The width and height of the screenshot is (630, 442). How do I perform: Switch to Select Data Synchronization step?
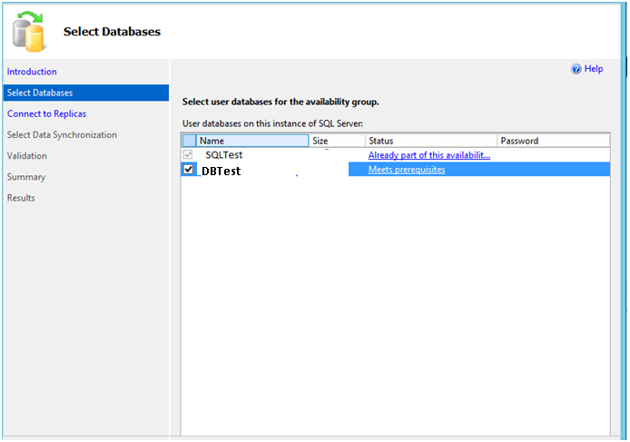point(62,134)
